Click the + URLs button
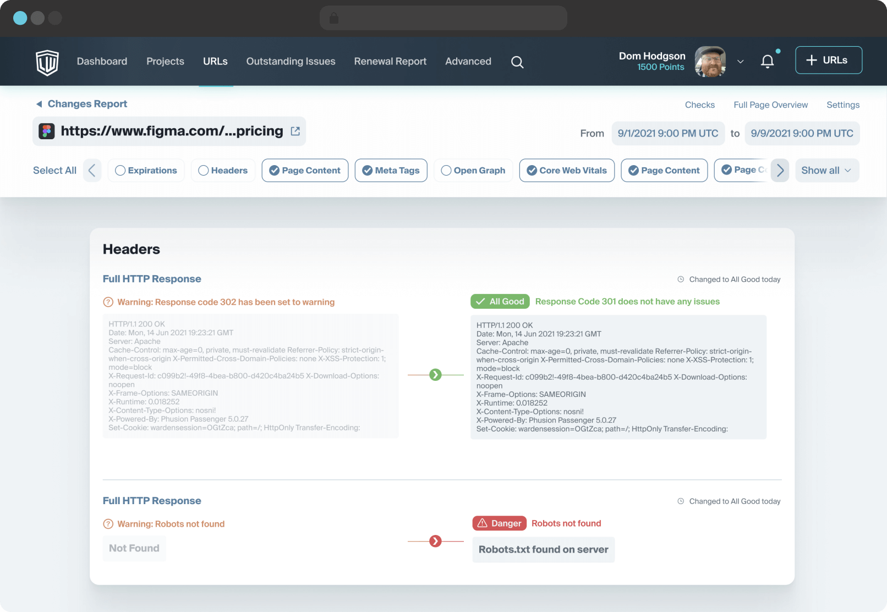 click(829, 60)
